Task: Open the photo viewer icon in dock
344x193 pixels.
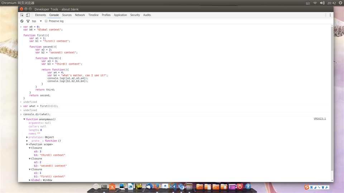Action: click(x=122, y=187)
